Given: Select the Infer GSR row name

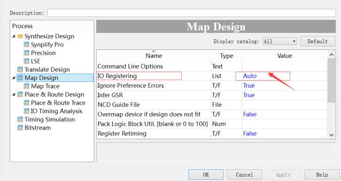Looking at the screenshot, I should [x=110, y=95].
